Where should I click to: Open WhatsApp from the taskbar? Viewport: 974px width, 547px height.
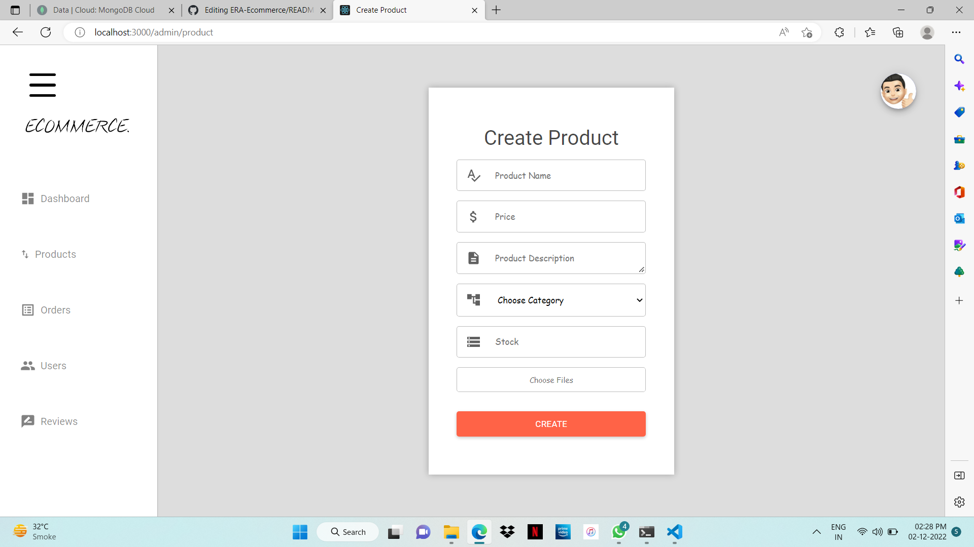click(618, 532)
